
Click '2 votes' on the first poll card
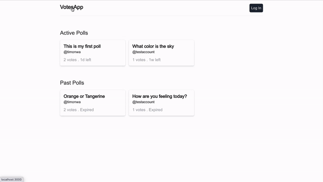point(70,60)
